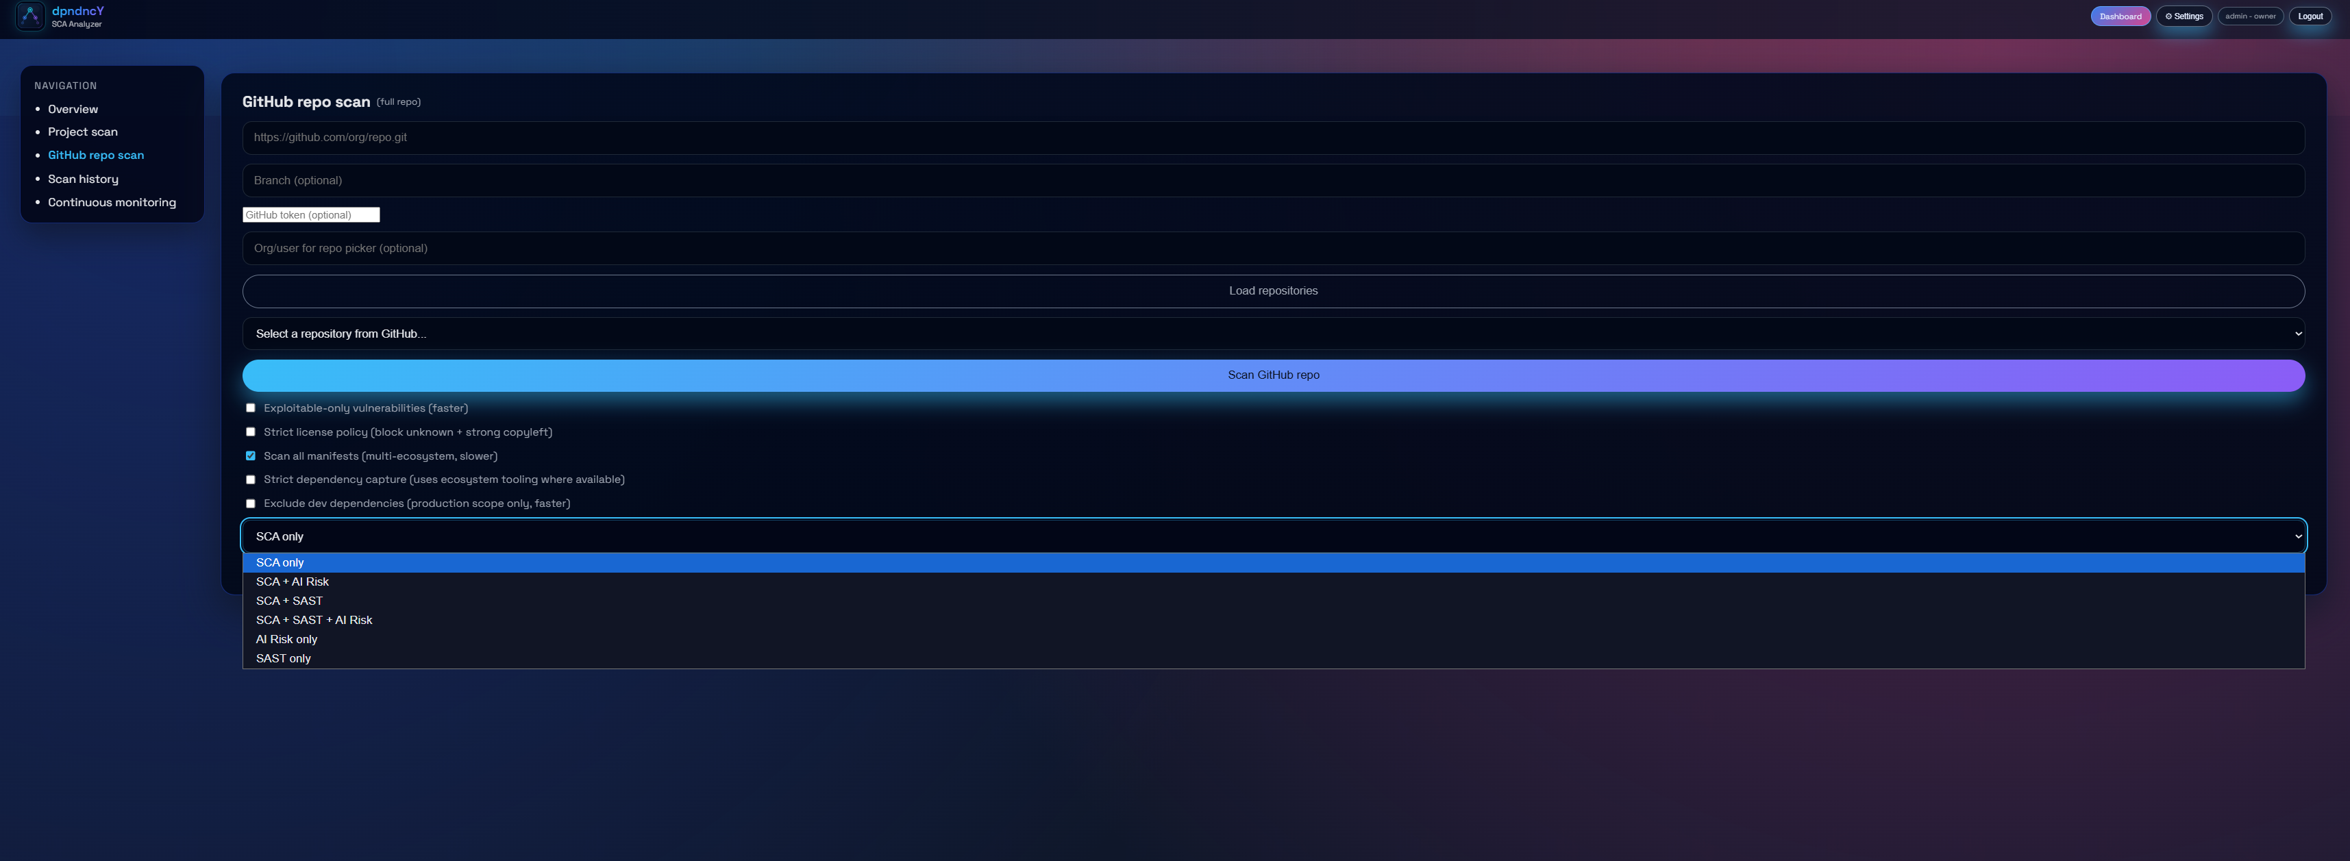Pick SAST only option
This screenshot has width=2350, height=861.
(x=284, y=658)
